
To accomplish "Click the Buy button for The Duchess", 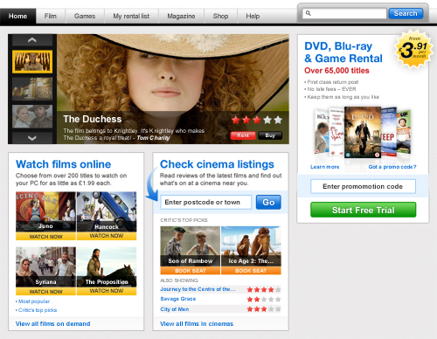I will click(270, 135).
